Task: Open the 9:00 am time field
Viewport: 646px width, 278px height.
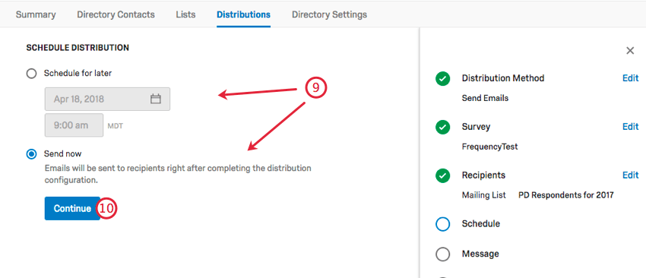Action: coord(74,125)
